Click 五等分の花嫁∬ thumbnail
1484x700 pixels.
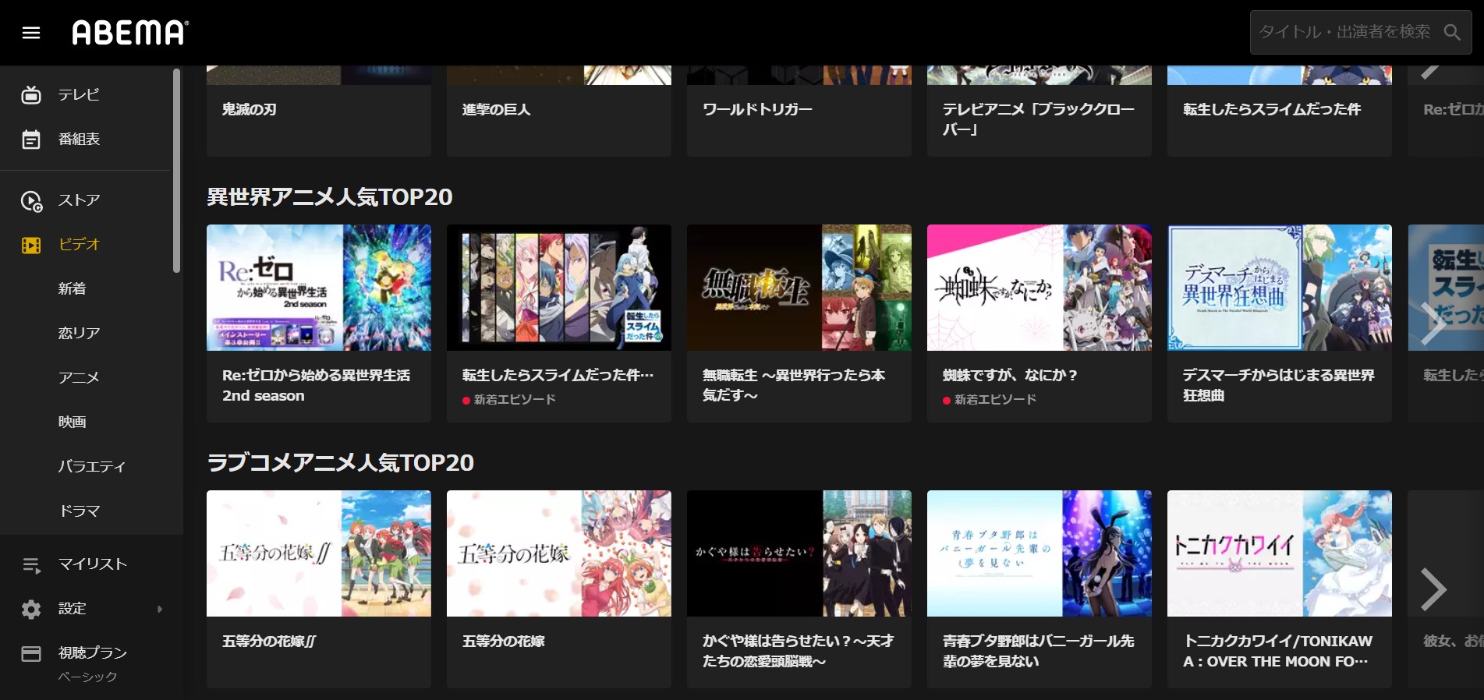(319, 553)
